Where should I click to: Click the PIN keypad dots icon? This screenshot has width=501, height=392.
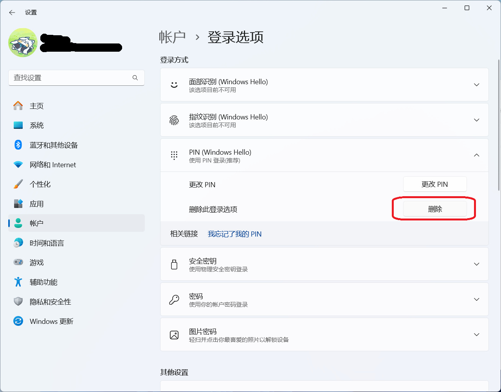[174, 155]
